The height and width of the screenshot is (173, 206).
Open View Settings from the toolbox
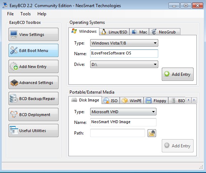tap(34, 35)
